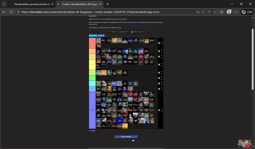Click Share on Twitter

(93, 35)
